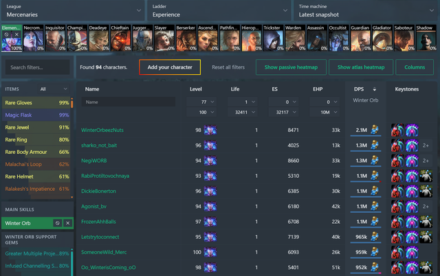Remove Elementalist filter with X icon
The width and height of the screenshot is (440, 276).
point(16,34)
